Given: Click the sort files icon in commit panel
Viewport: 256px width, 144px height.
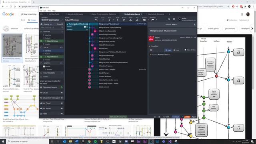Looking at the screenshot, I should coord(151,50).
